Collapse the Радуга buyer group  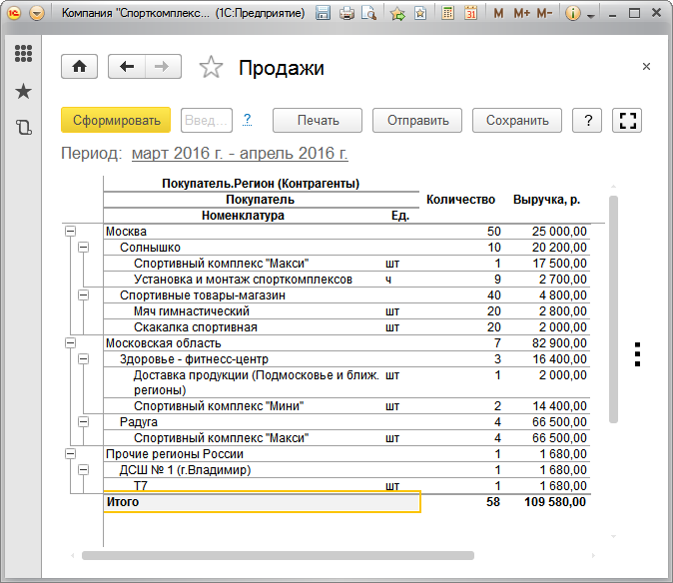click(84, 422)
